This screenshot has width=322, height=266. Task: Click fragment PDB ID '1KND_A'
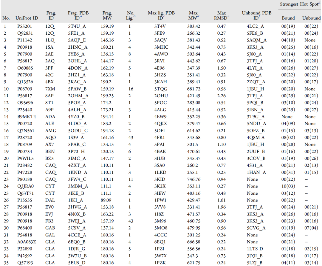pyautogui.click(x=78, y=172)
